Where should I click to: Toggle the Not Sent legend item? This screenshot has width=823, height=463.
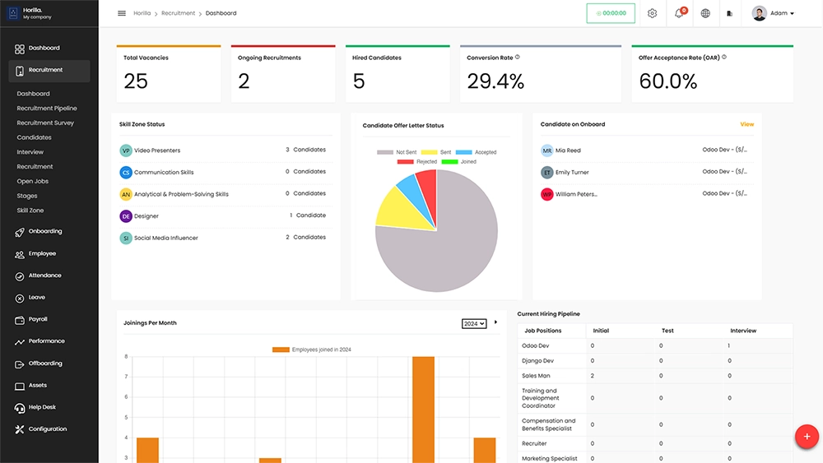click(397, 152)
